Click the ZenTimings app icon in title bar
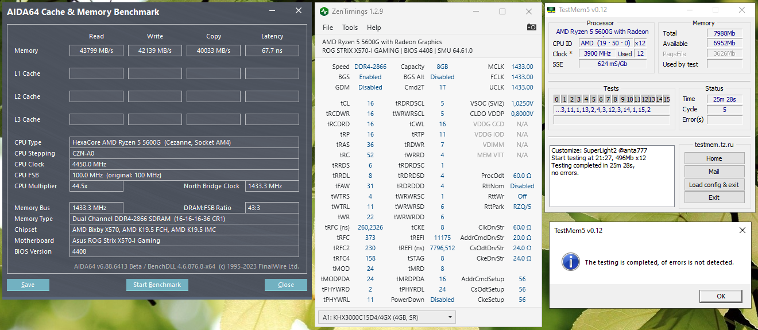Screen dimensions: 758x330 click(x=324, y=11)
